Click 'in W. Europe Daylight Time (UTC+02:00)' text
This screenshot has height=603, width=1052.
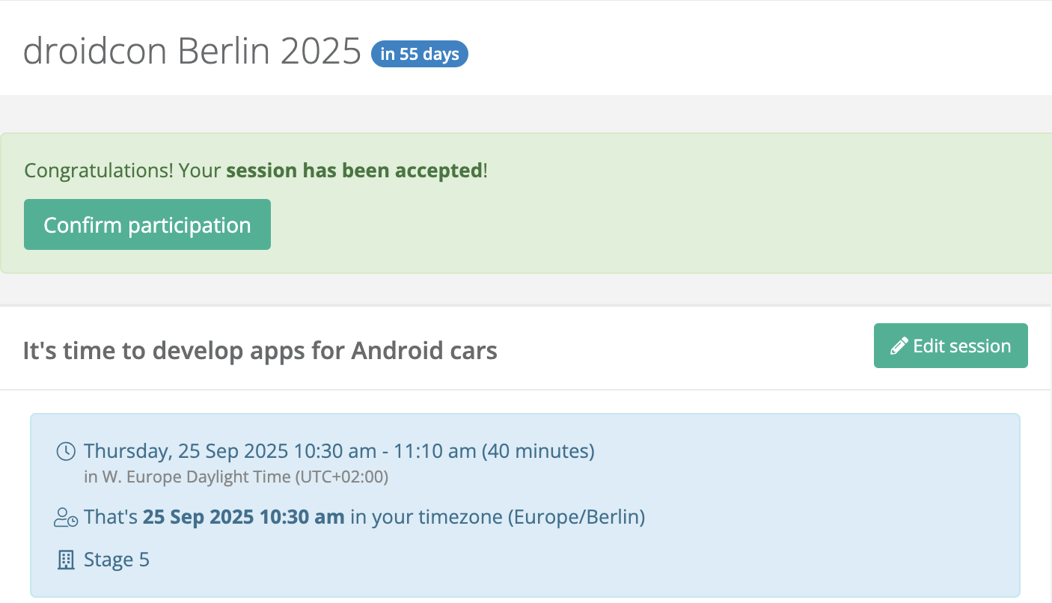[x=236, y=477]
